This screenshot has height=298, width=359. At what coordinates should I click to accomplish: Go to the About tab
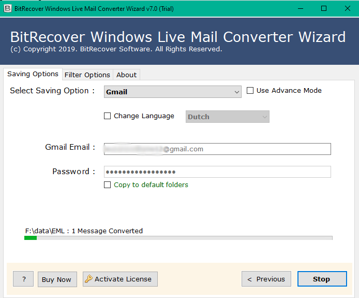[126, 75]
